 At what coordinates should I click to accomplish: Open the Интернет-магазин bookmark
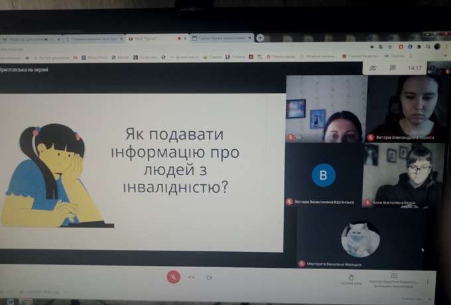318,56
